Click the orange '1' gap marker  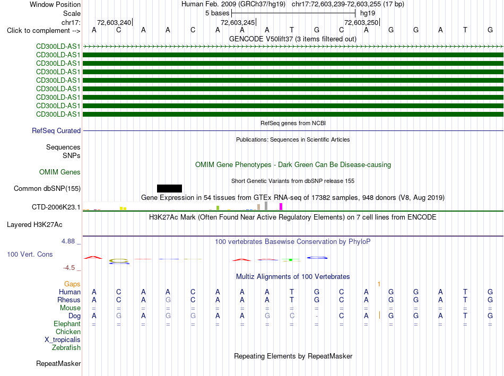(x=379, y=284)
